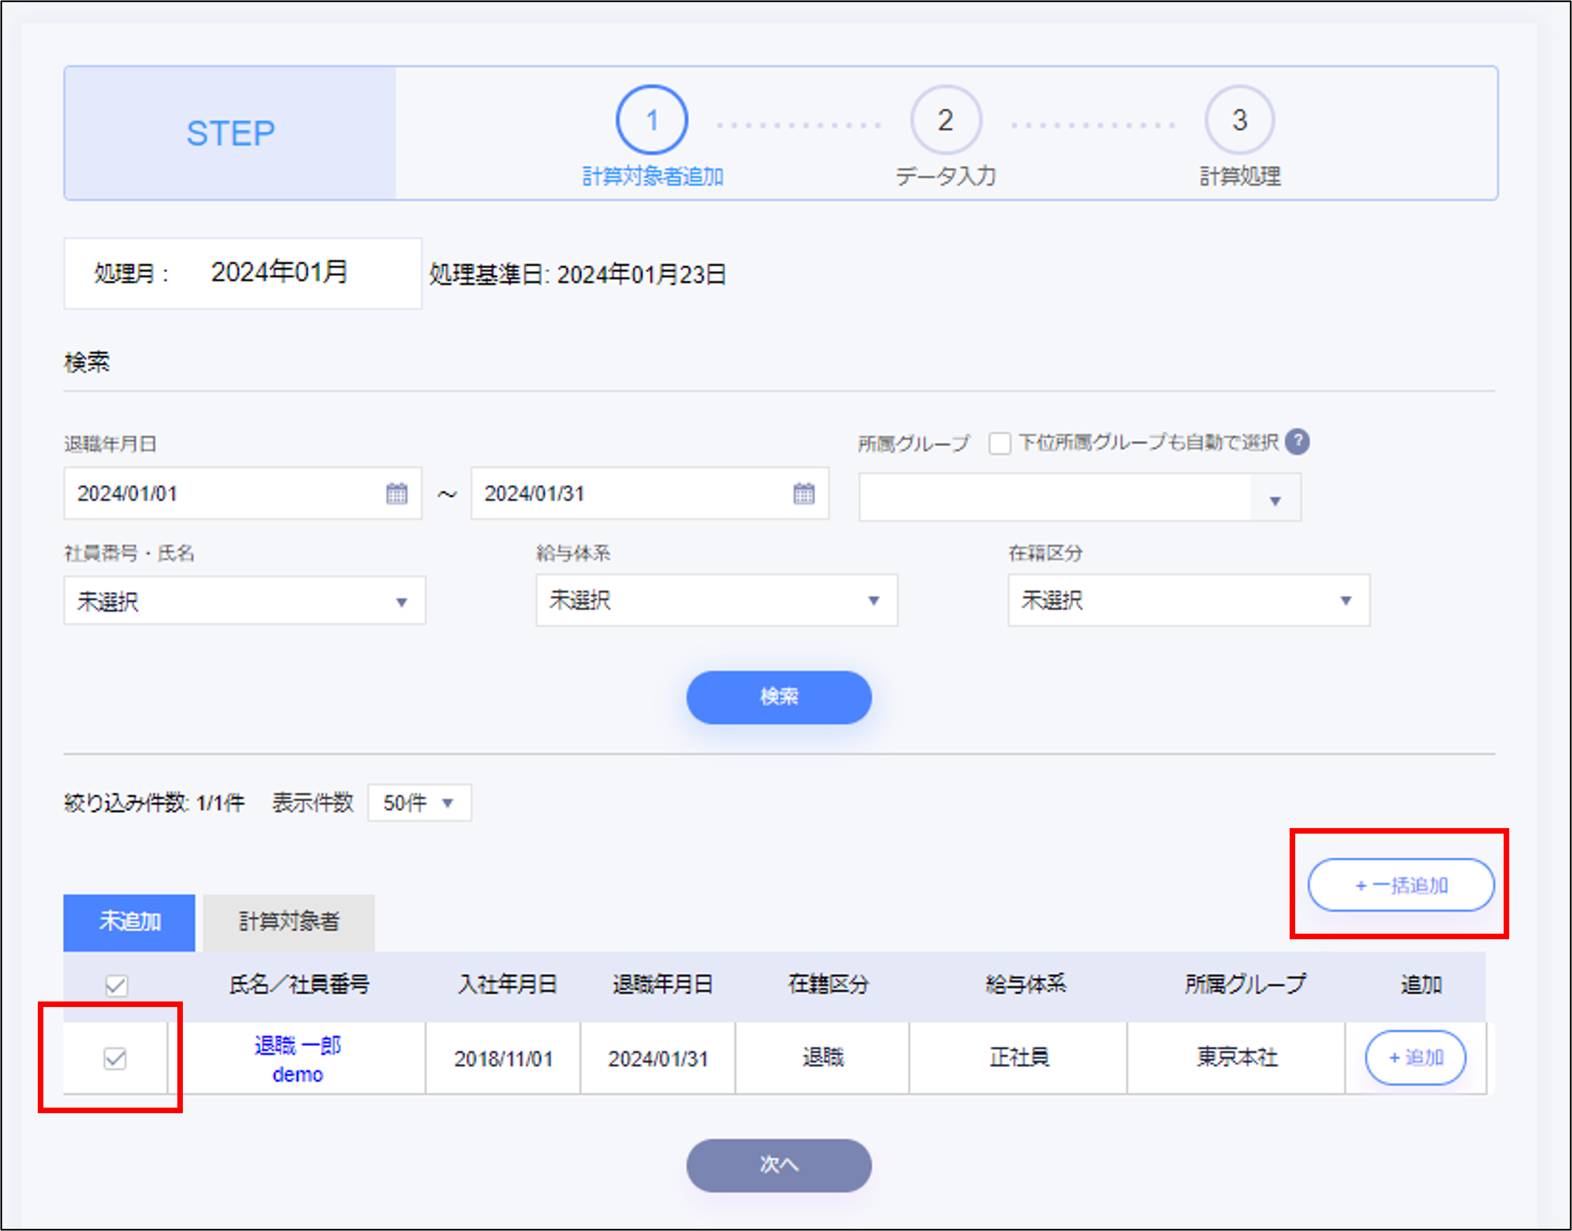Screen dimensions: 1572x1231
Task: Click the +一括追加 button
Action: (x=1400, y=885)
